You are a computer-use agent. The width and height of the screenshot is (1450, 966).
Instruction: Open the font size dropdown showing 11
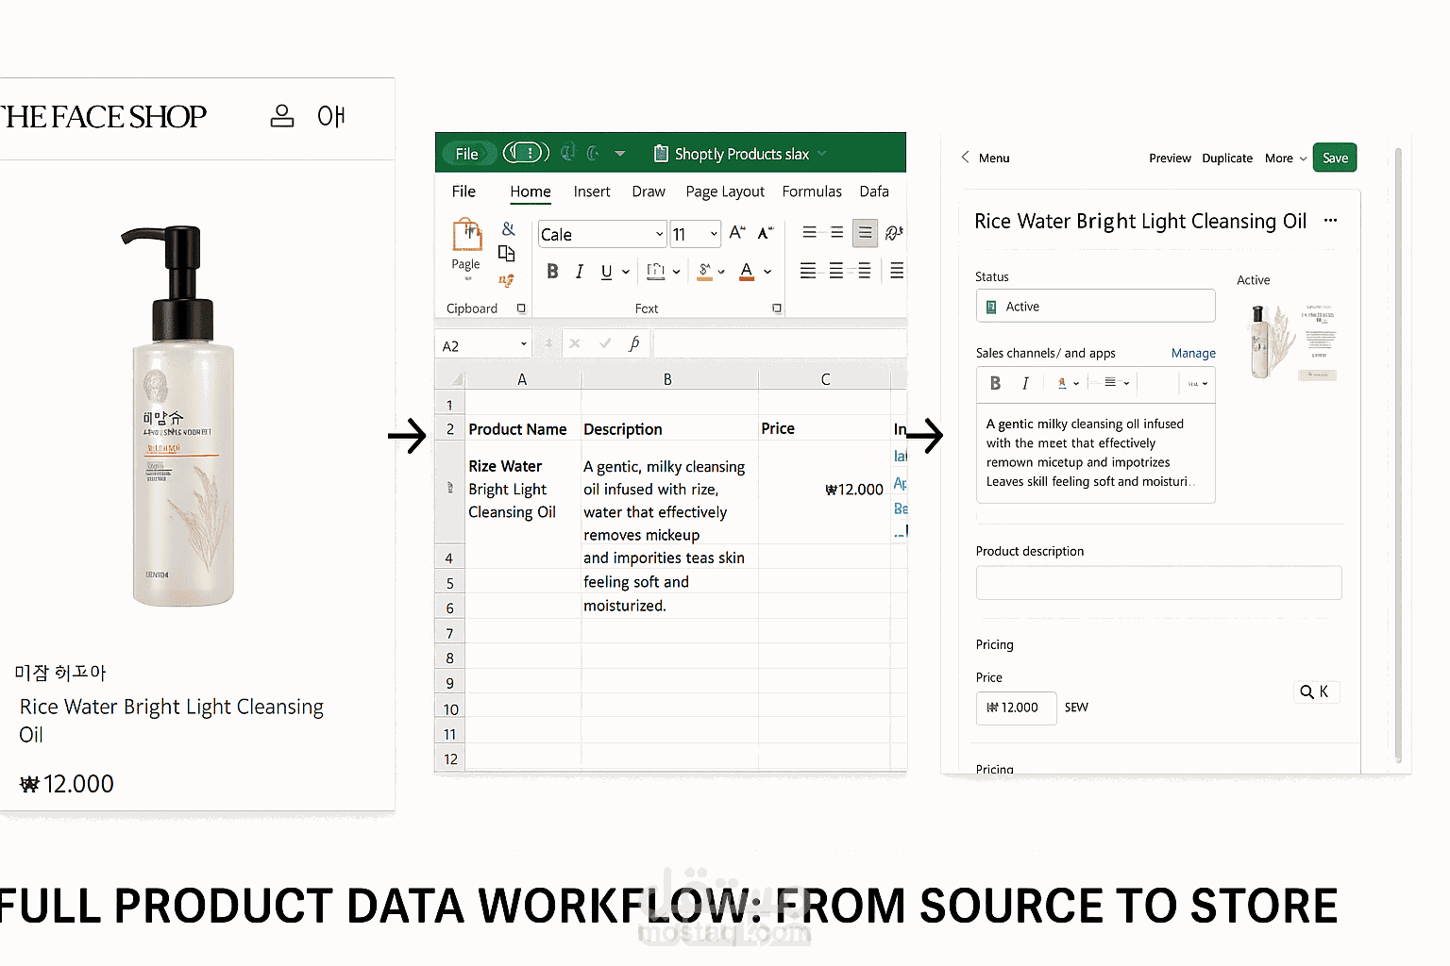(x=714, y=234)
